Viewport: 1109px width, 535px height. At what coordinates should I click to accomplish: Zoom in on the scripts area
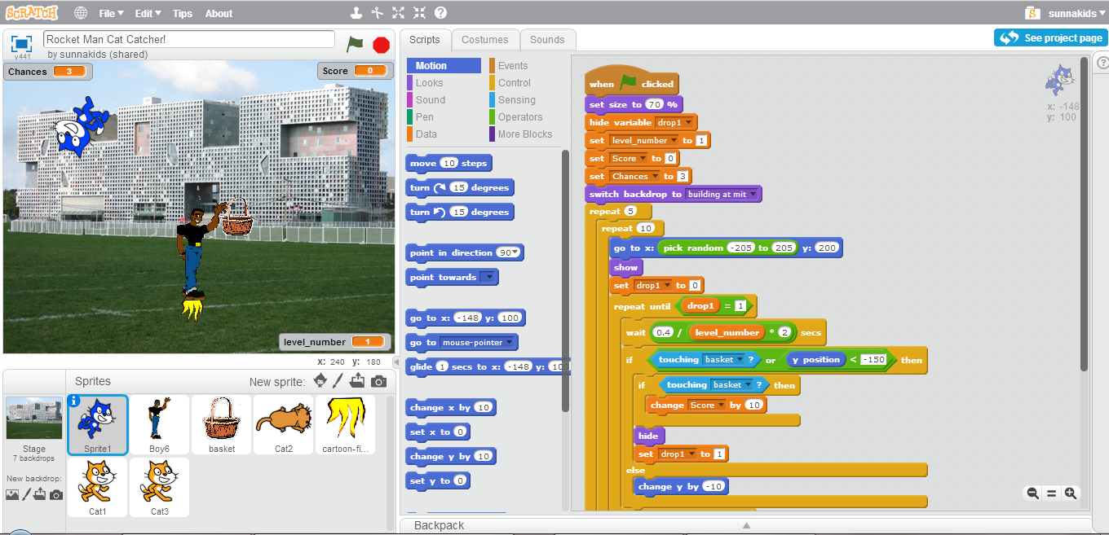pos(1071,493)
